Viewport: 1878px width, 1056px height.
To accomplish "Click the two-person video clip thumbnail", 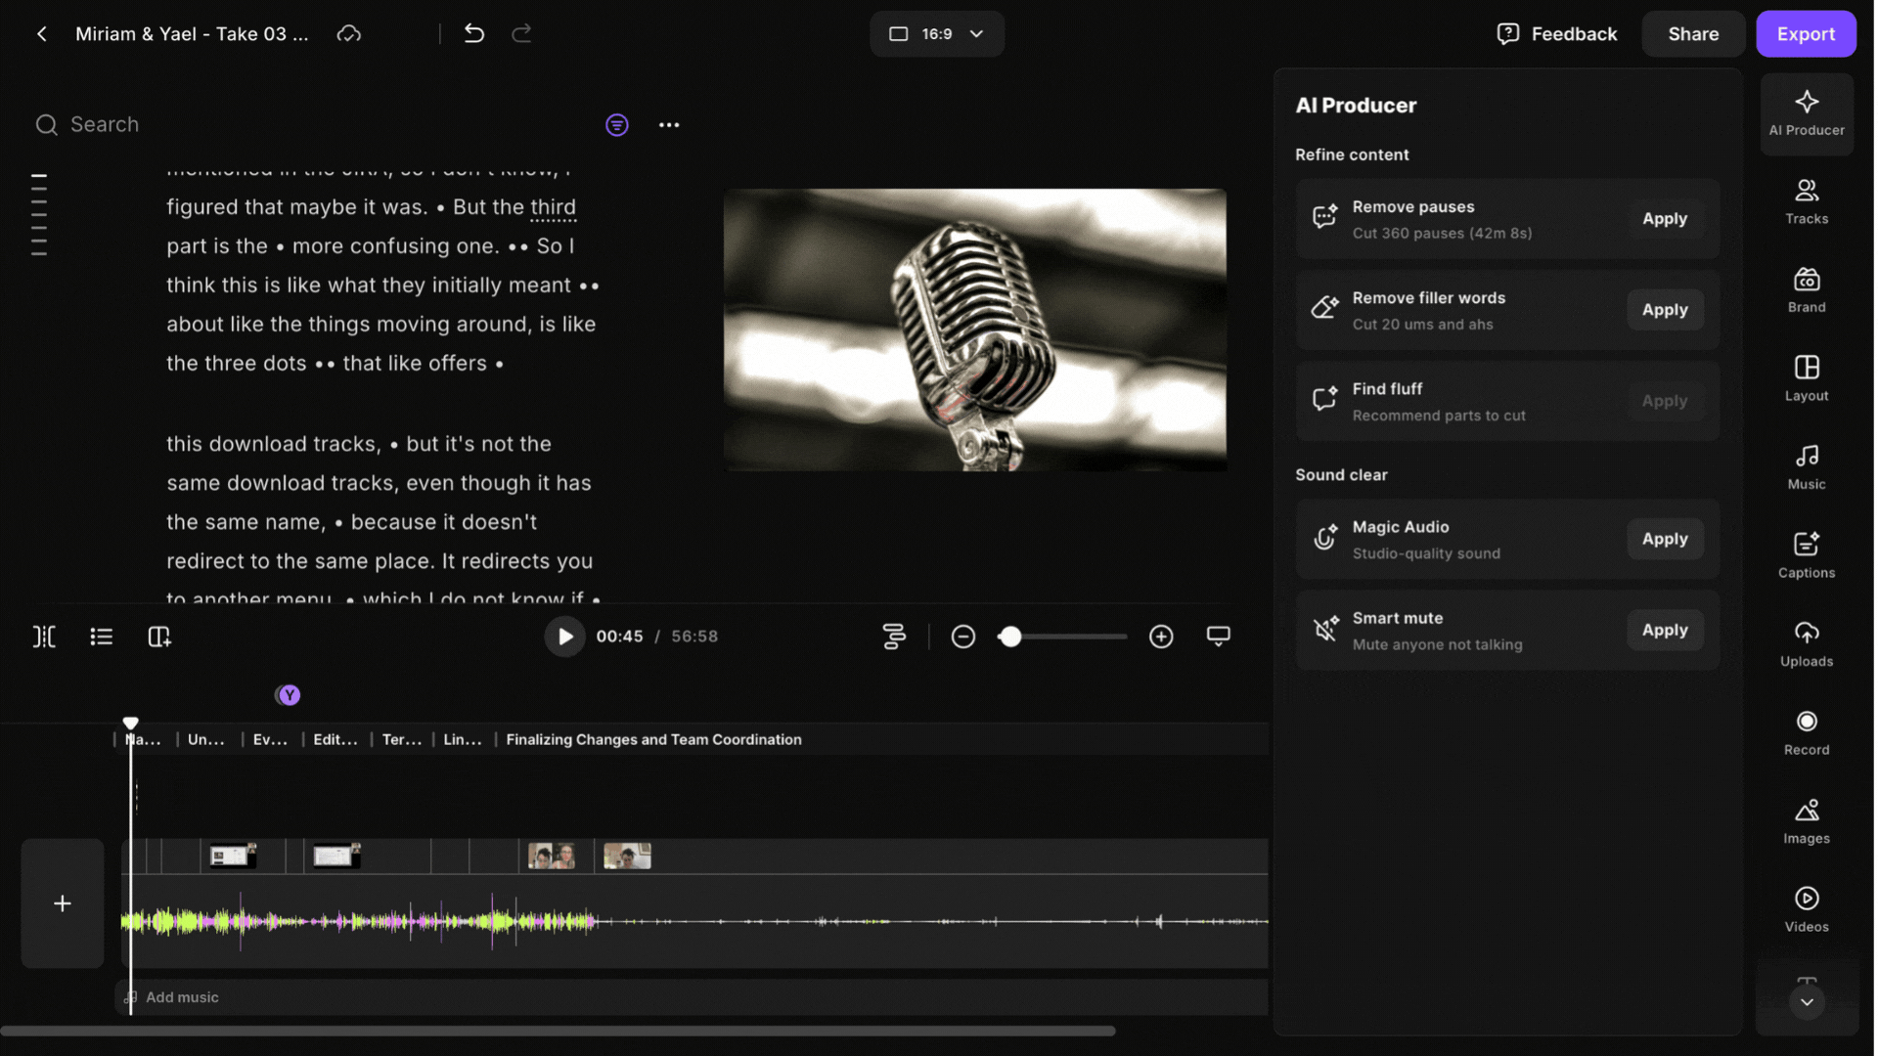I will (x=552, y=857).
